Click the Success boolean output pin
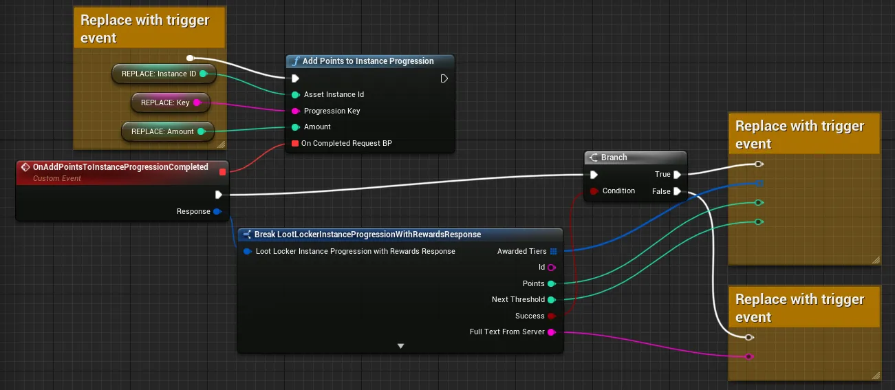This screenshot has height=390, width=895. pos(552,316)
